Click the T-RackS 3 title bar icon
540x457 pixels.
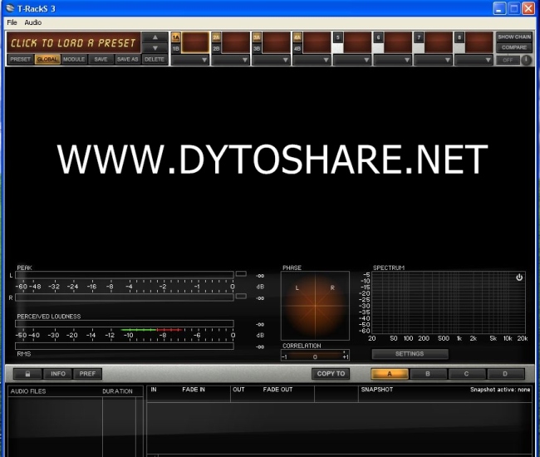click(10, 8)
